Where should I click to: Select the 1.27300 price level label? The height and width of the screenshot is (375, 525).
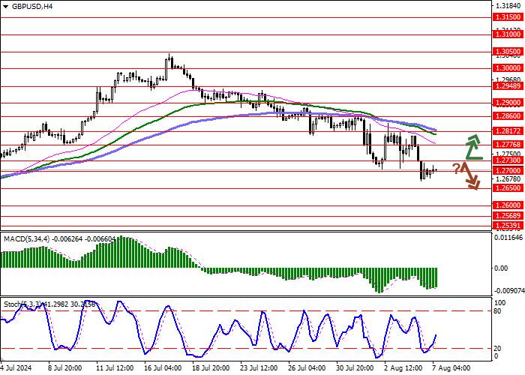click(508, 160)
